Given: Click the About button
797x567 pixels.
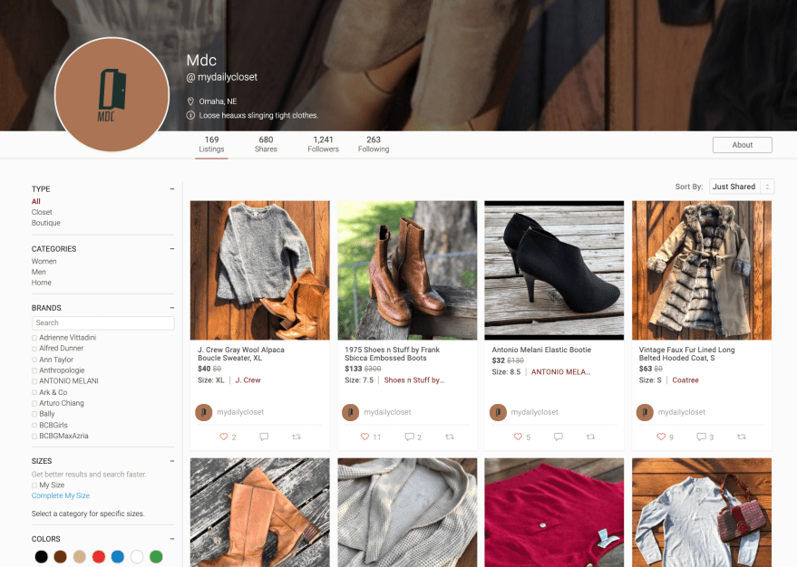Looking at the screenshot, I should (742, 145).
